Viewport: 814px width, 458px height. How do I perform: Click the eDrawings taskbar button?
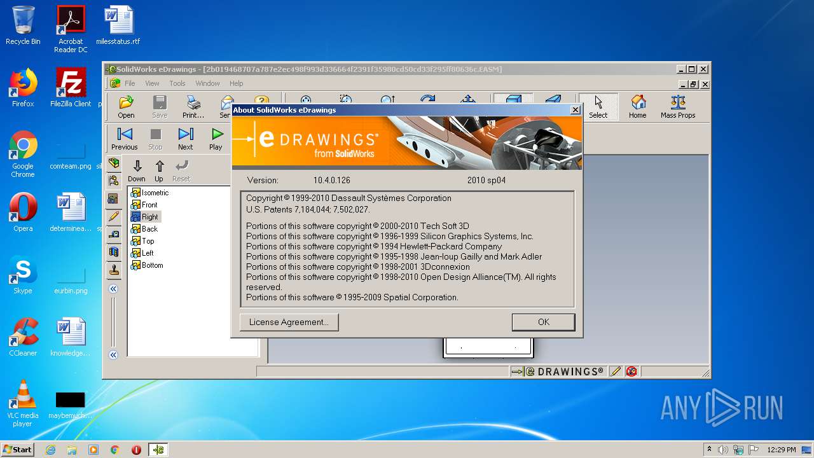click(x=158, y=450)
